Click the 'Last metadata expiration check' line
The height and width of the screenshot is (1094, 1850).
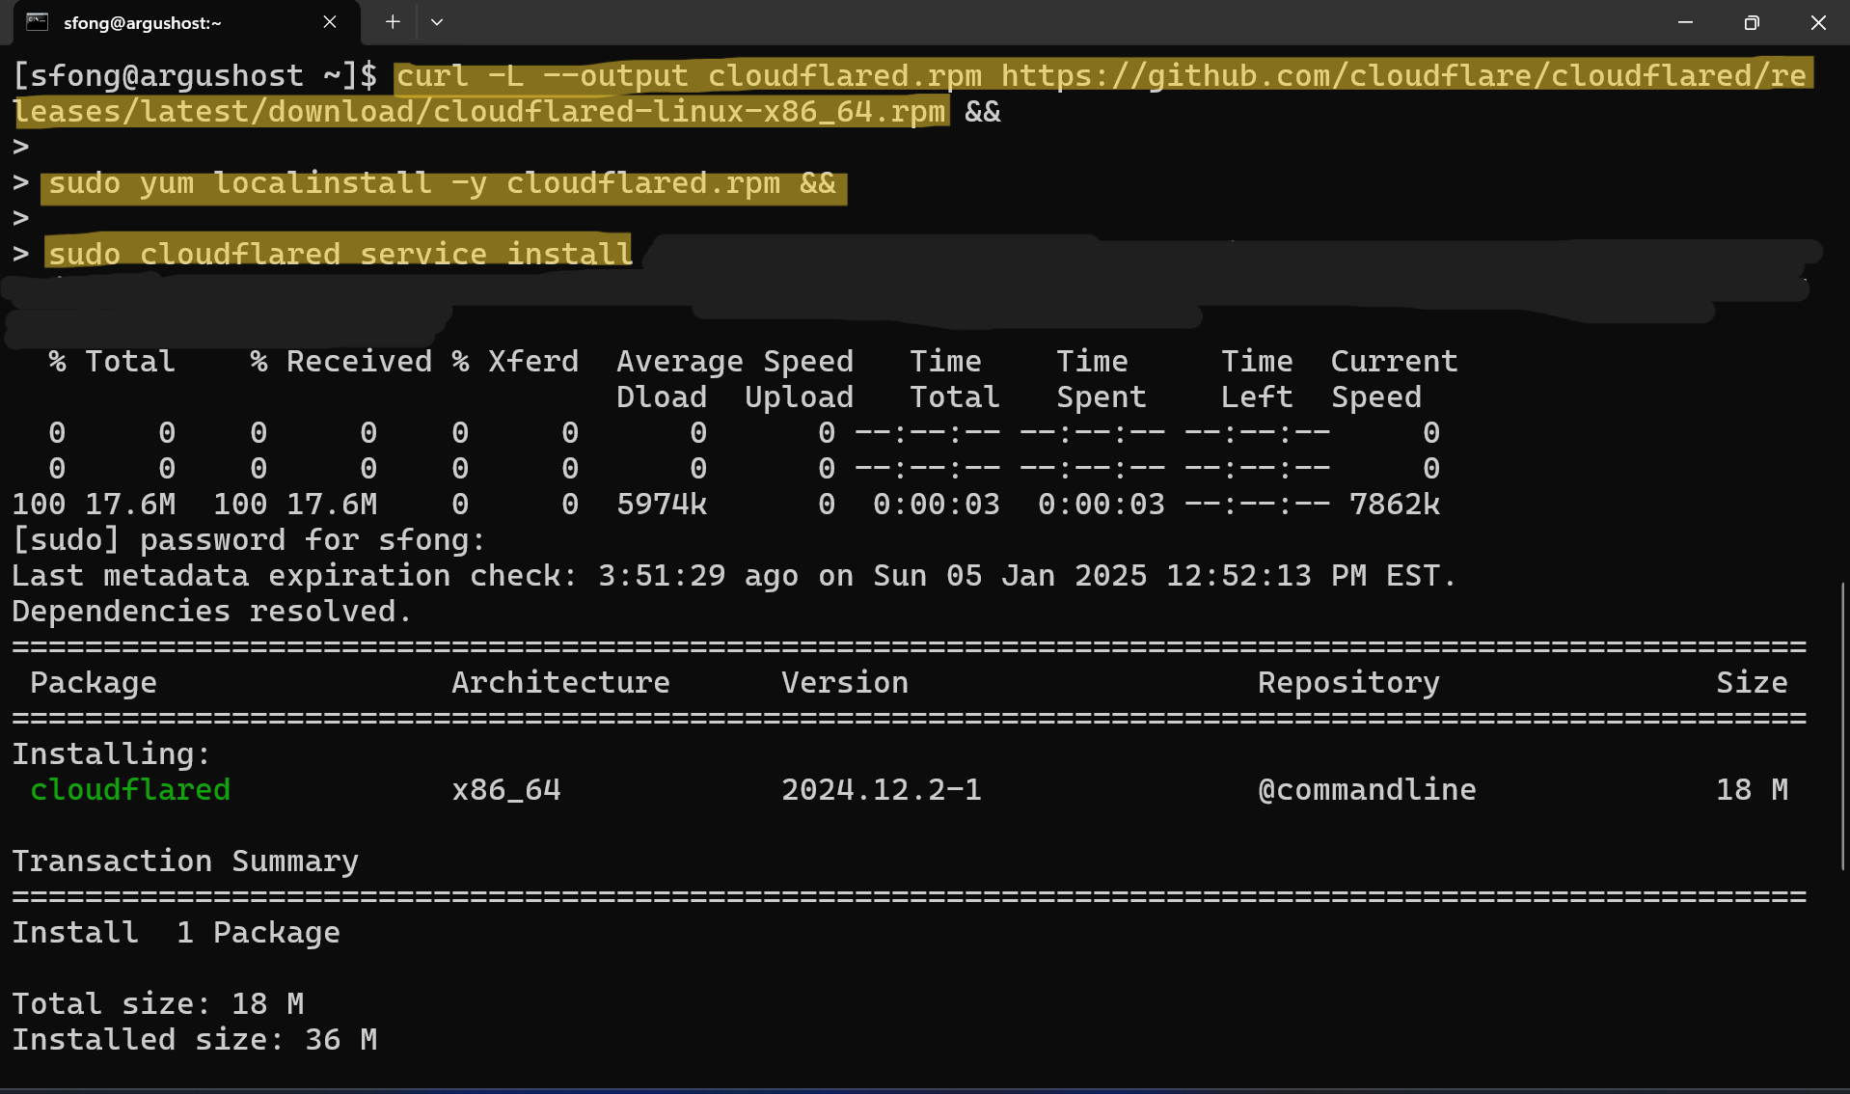coord(734,576)
